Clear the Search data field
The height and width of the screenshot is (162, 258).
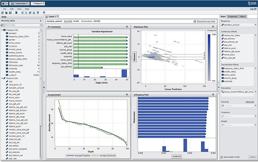pos(40,25)
